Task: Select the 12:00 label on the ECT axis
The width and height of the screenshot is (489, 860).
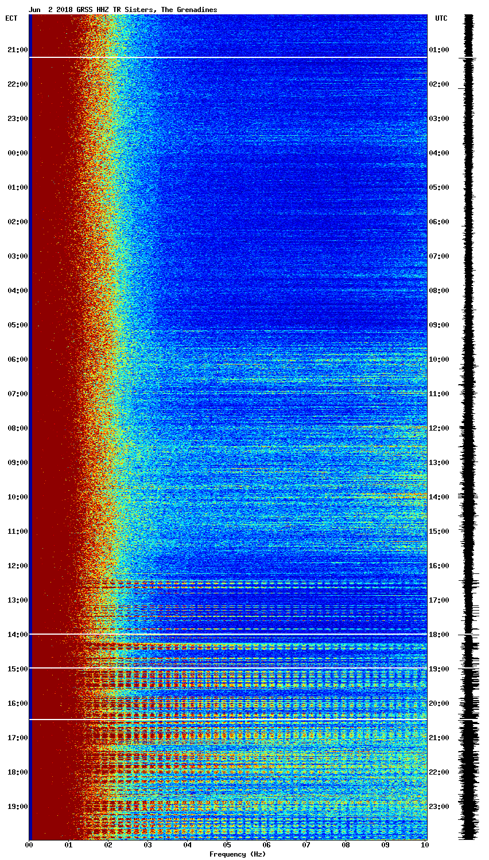Action: pos(18,566)
